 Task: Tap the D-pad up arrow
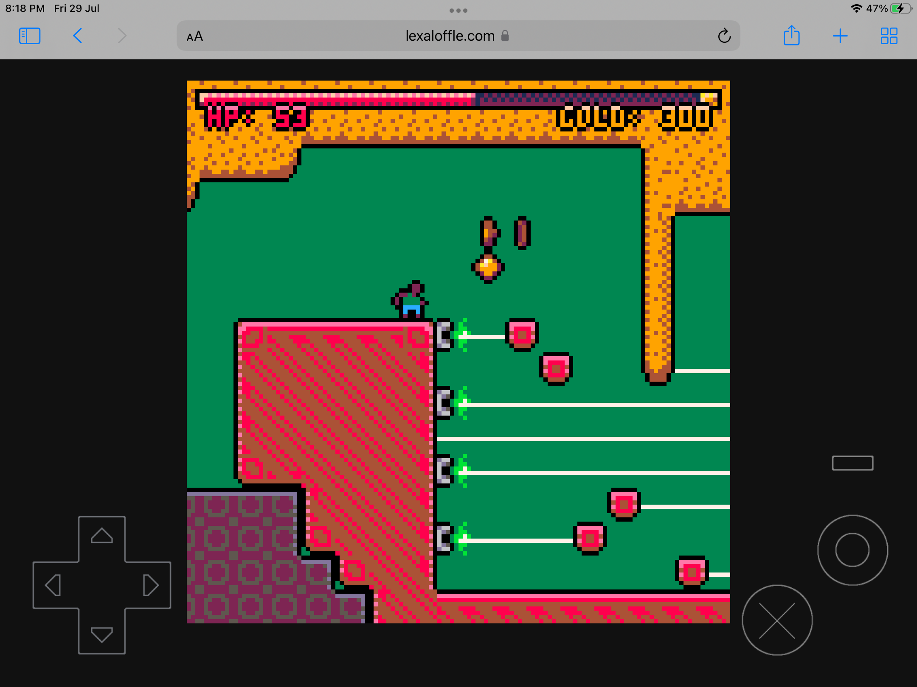click(102, 536)
